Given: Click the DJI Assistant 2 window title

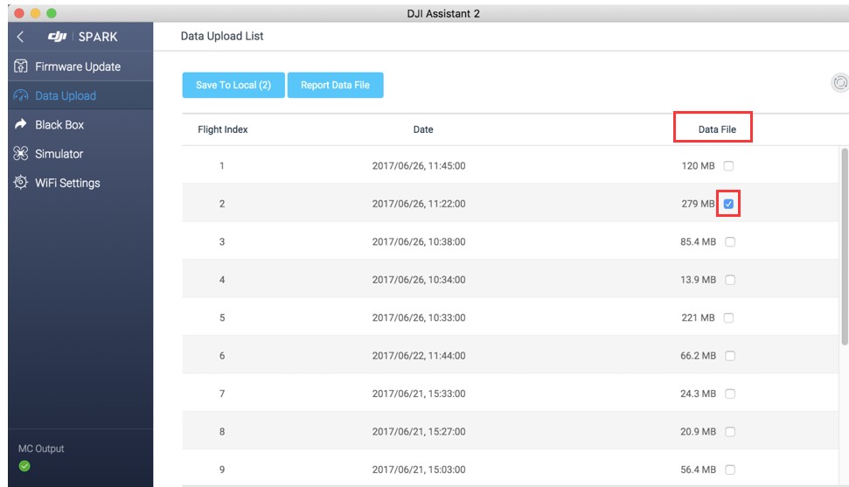Looking at the screenshot, I should (x=443, y=13).
